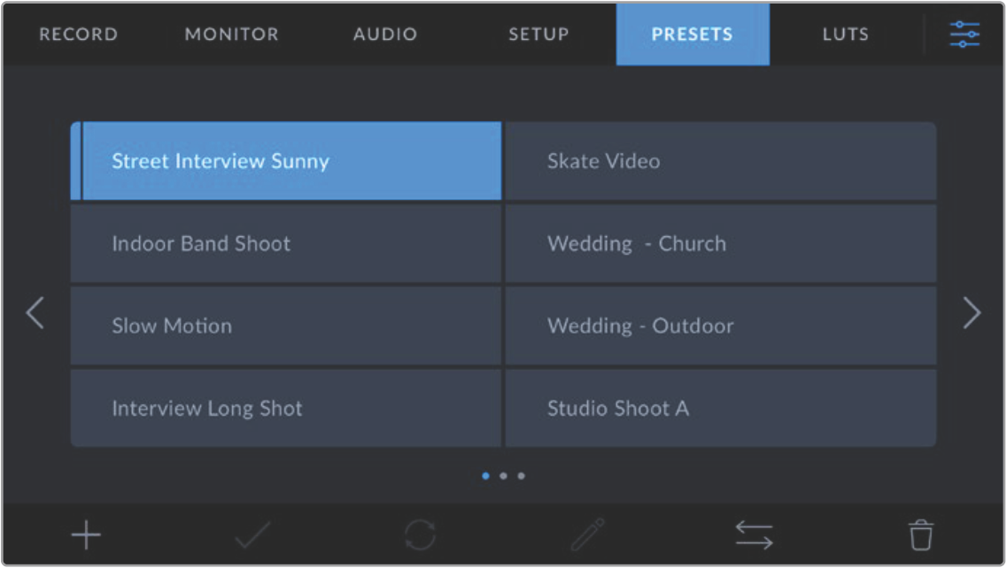Choose the Wedding - Church preset
Viewport: 1007px width, 568px height.
tap(720, 244)
